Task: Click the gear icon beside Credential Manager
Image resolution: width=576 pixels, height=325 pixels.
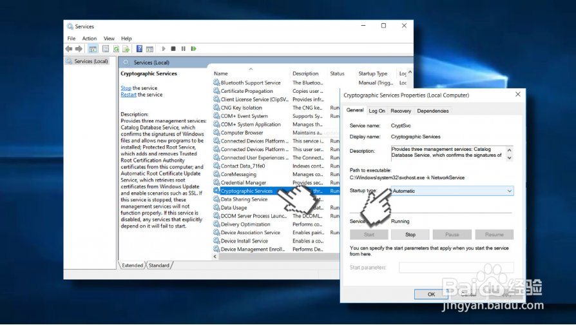Action: click(x=216, y=182)
